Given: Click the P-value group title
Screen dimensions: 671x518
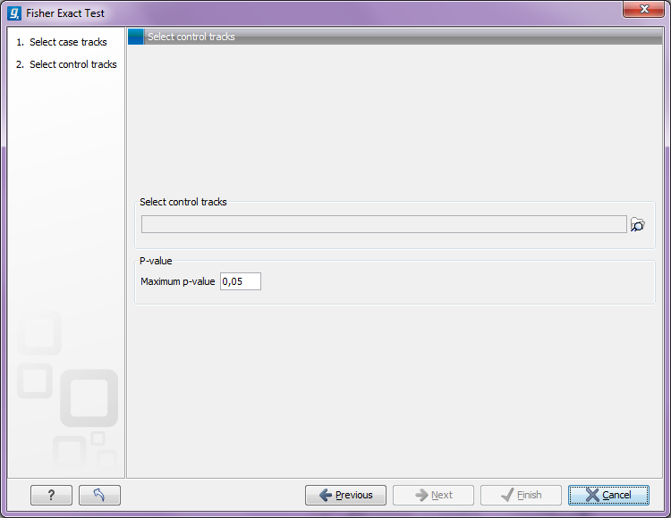Looking at the screenshot, I should (x=156, y=261).
